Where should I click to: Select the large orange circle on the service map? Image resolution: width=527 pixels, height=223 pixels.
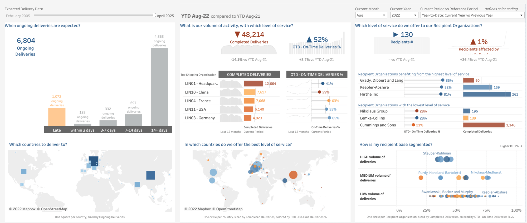293,175
